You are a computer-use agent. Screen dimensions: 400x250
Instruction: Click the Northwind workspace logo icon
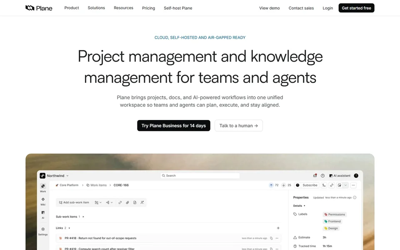point(42,176)
